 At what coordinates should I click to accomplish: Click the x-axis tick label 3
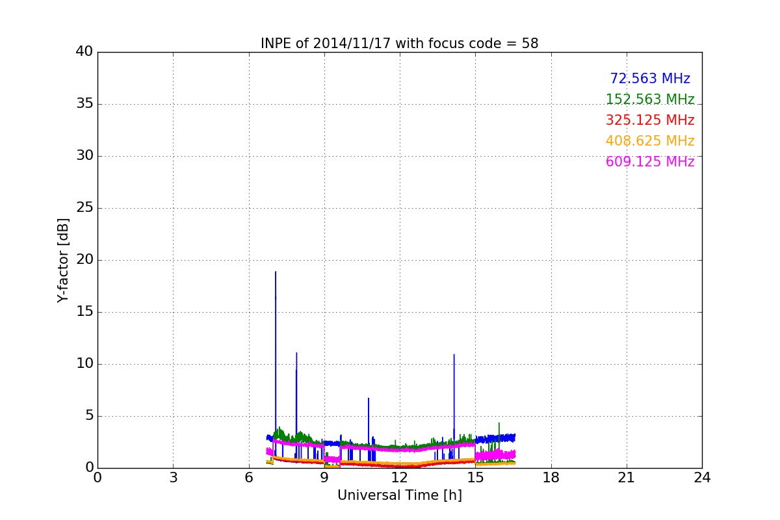click(x=173, y=478)
